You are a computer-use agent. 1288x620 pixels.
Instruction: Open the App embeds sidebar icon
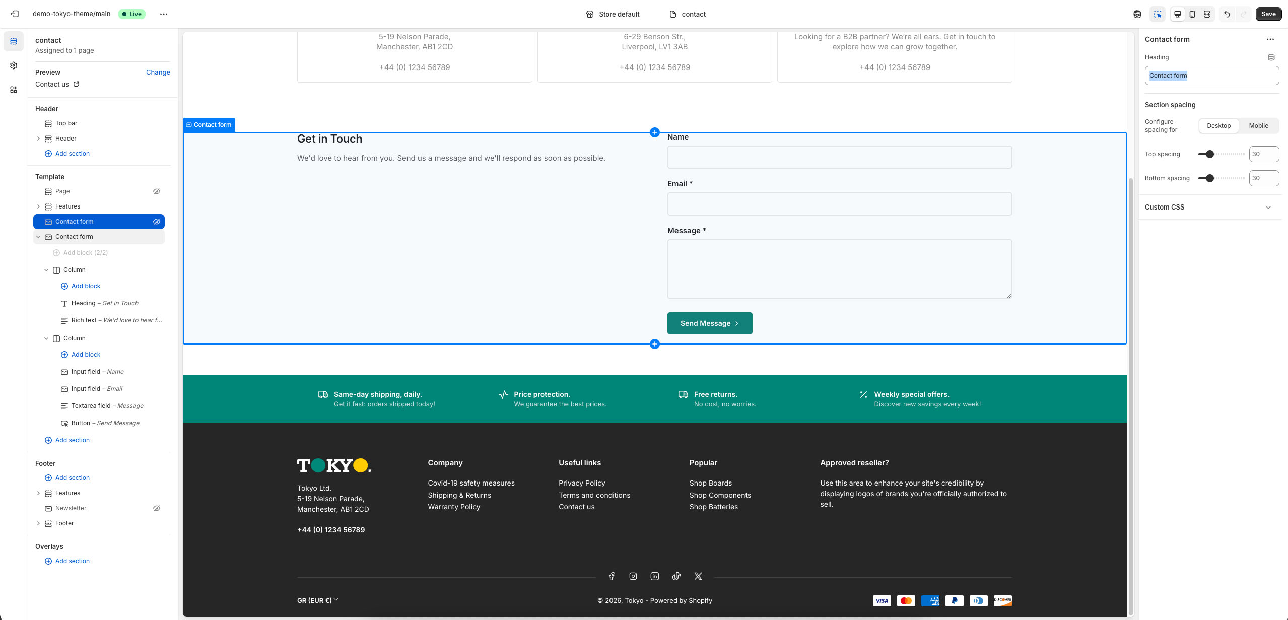tap(14, 90)
